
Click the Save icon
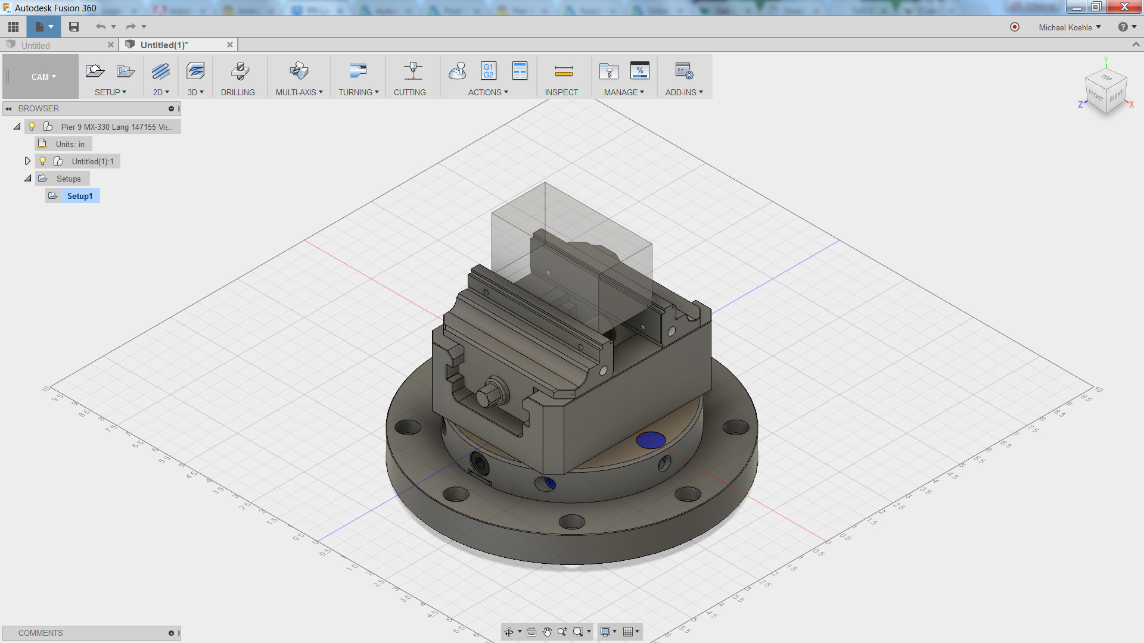click(x=74, y=27)
